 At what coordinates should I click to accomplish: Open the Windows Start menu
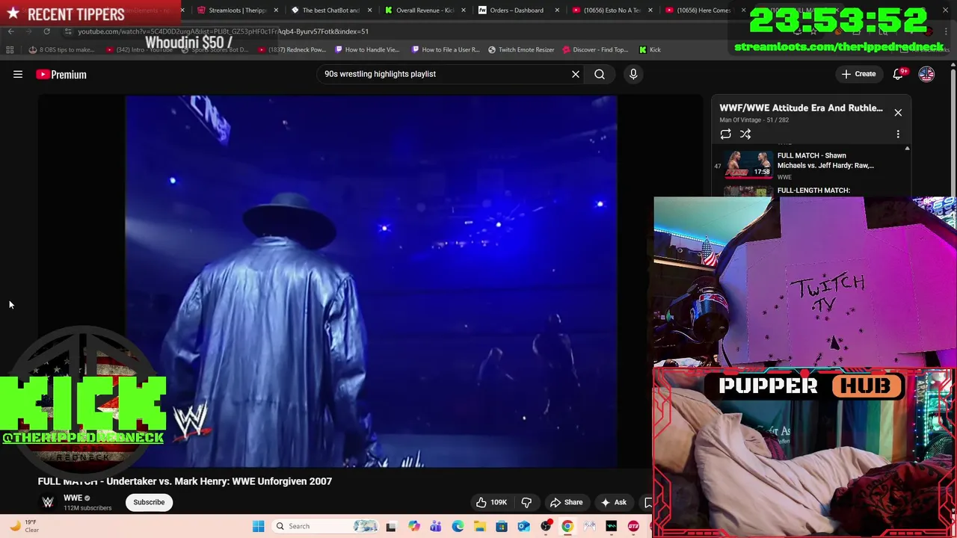[x=259, y=526]
